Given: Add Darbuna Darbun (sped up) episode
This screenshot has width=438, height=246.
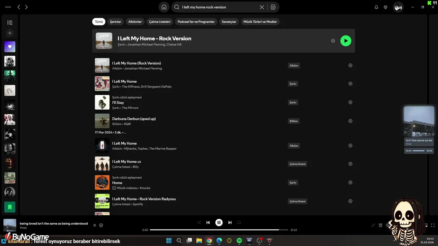Looking at the screenshot, I should point(350,121).
